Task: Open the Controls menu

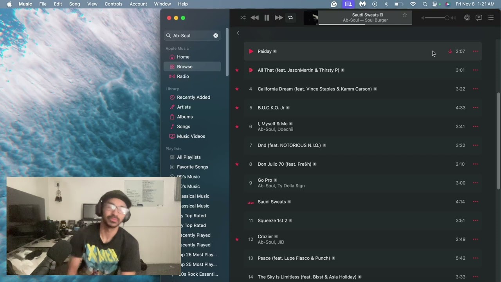Action: pyautogui.click(x=114, y=4)
